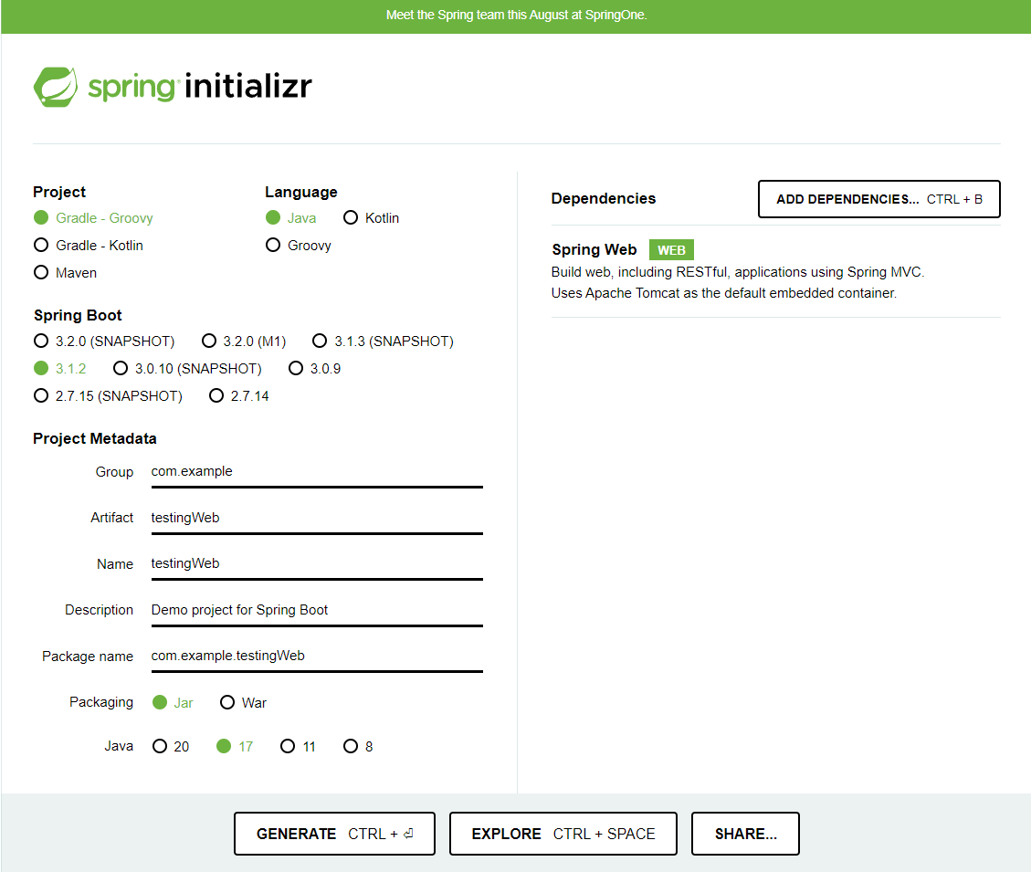Image resolution: width=1031 pixels, height=872 pixels.
Task: Select Java version 17
Action: tap(235, 746)
